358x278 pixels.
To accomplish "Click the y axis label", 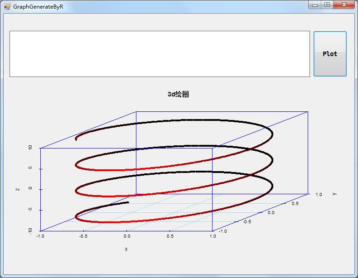I will pyautogui.click(x=334, y=194).
